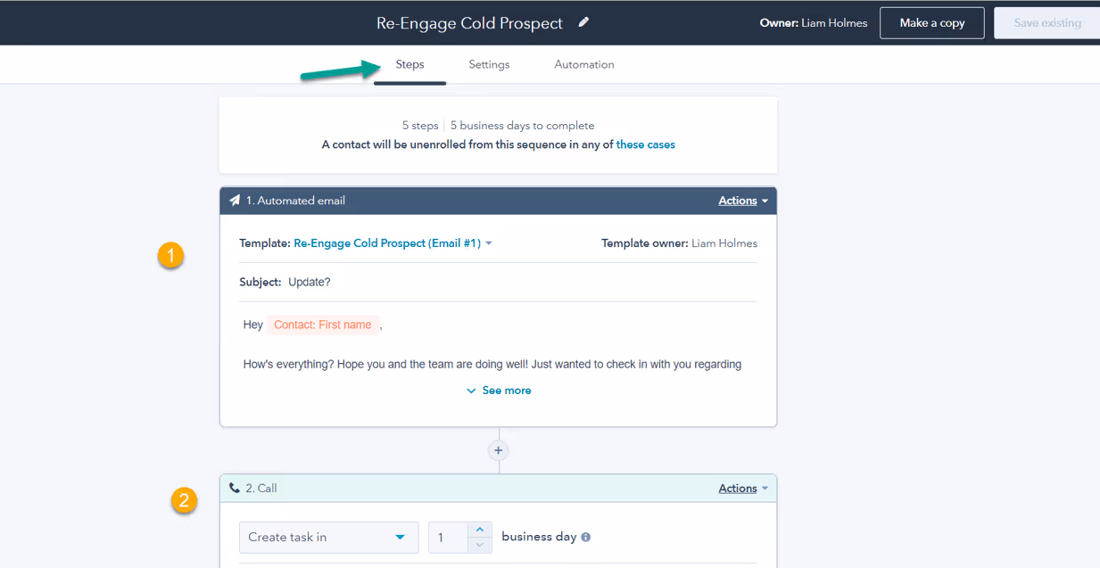
Task: Switch to the Settings tab
Action: click(x=488, y=64)
